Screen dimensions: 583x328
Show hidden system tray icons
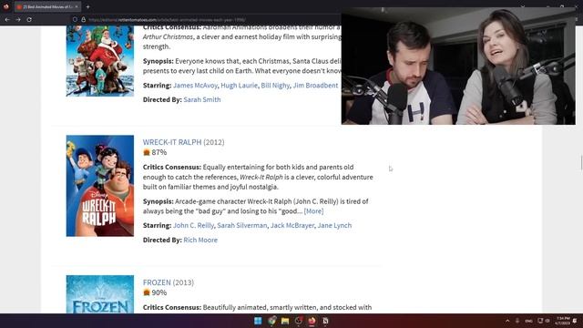coord(507,321)
